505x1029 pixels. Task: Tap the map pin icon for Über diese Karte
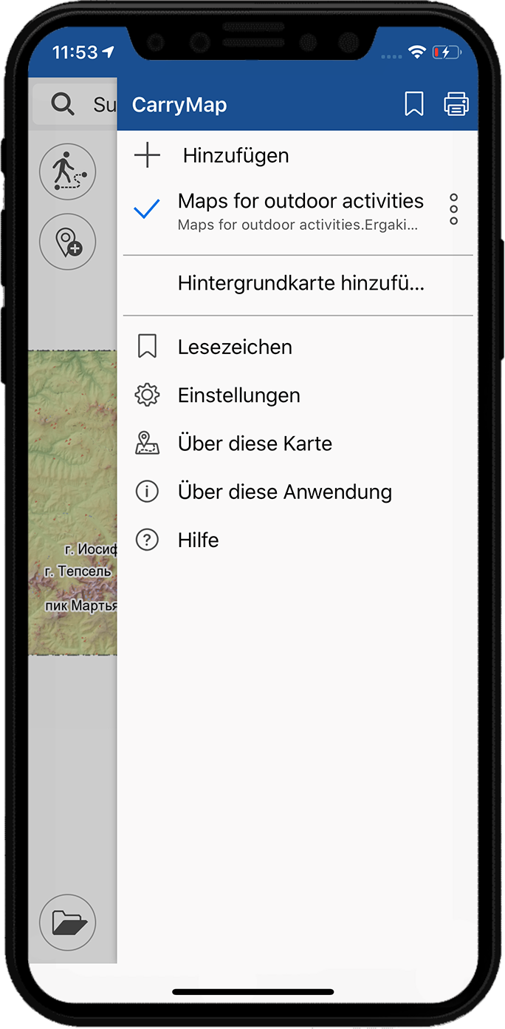(148, 444)
